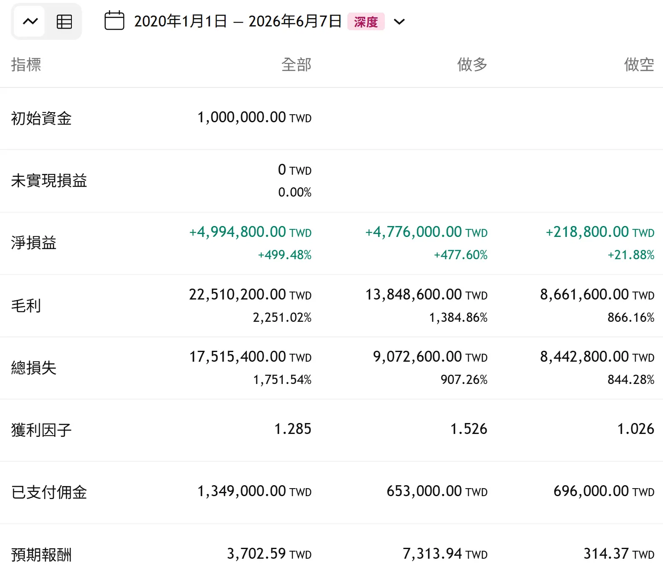Open the calendar date picker icon
This screenshot has height=573, width=663.
click(x=114, y=21)
